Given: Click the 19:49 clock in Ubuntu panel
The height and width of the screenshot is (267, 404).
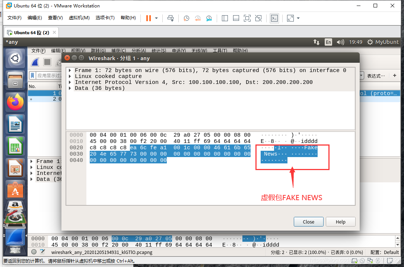Looking at the screenshot, I should point(356,42).
